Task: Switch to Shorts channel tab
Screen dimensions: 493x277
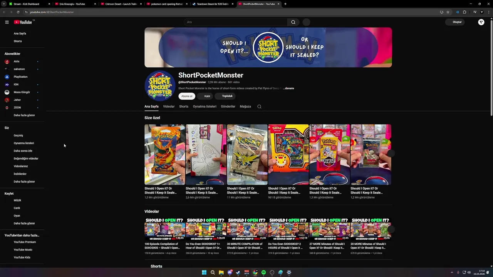Action: coord(184,107)
